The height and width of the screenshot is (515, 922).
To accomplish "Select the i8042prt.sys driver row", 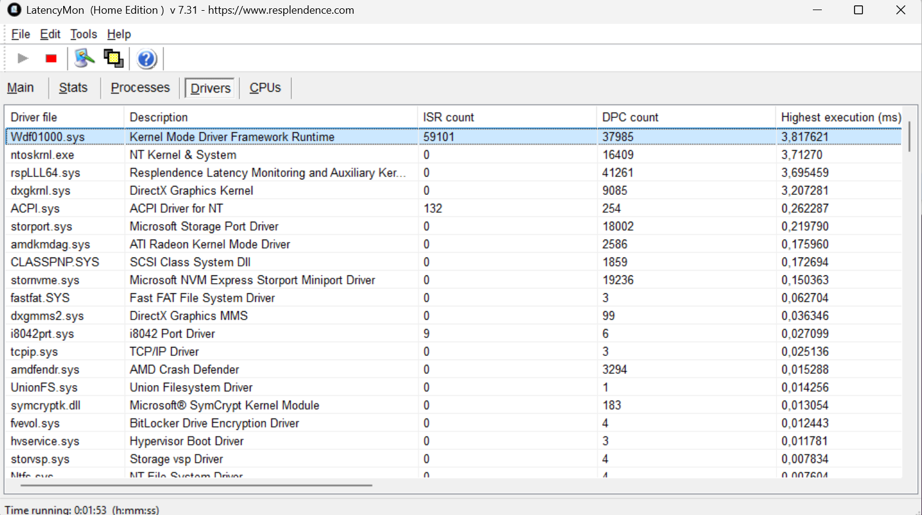I will (x=453, y=334).
